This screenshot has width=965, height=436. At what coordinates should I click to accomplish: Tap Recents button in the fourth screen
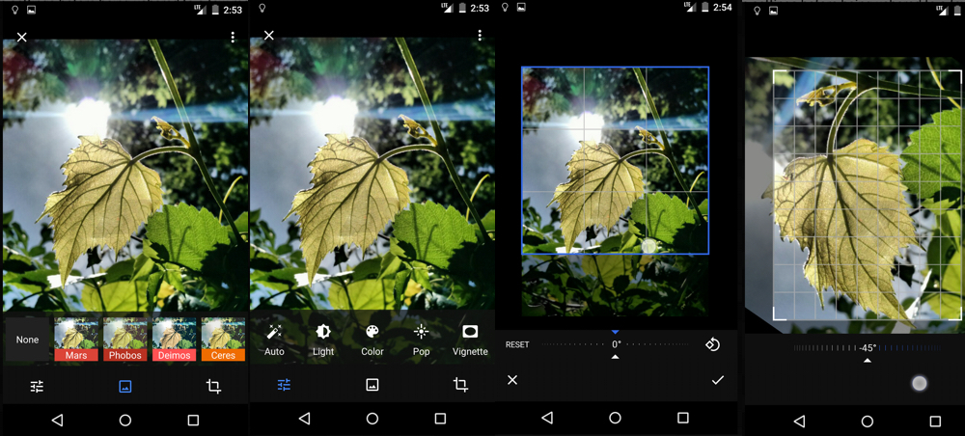click(935, 422)
